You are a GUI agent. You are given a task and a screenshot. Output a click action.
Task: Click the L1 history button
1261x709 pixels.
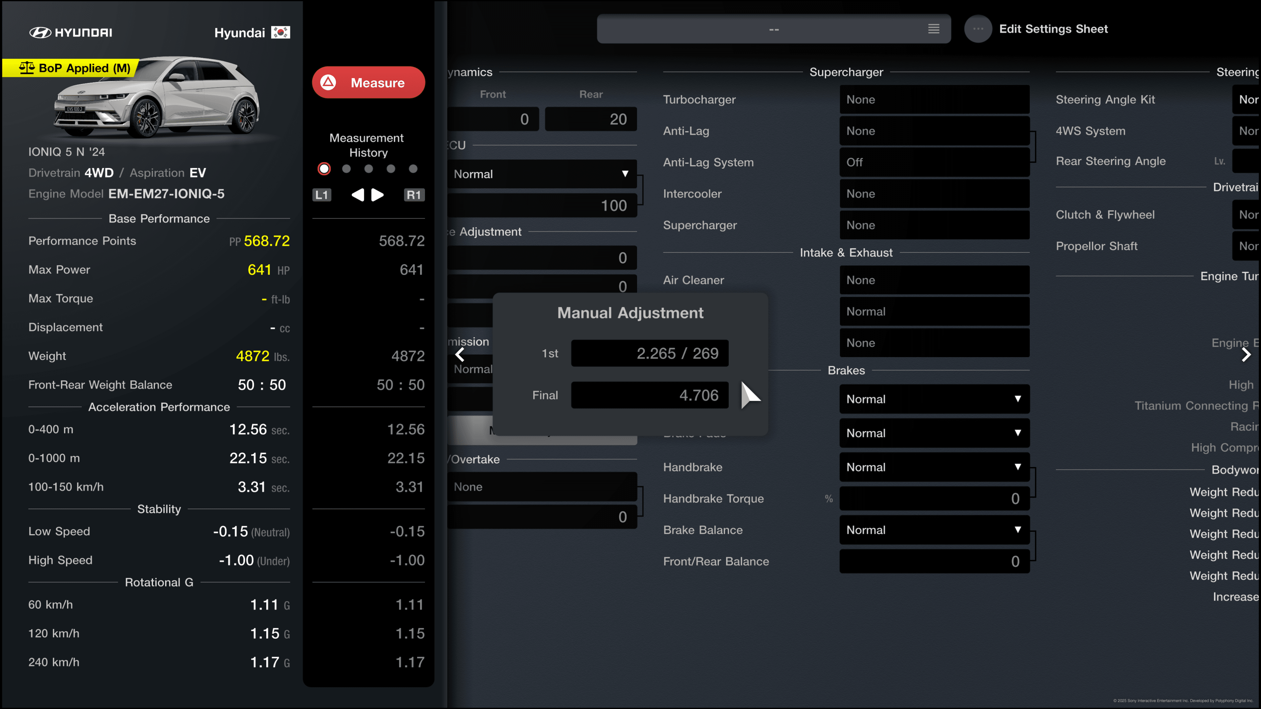coord(321,195)
